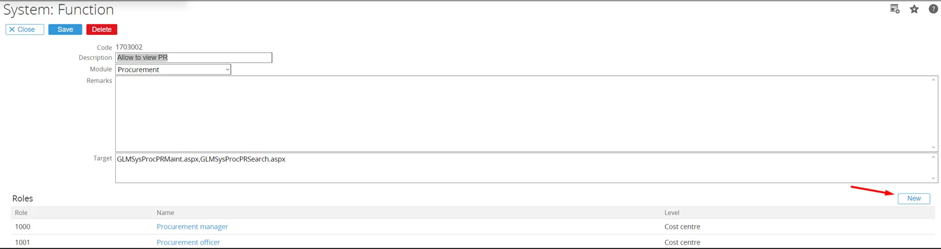
Task: Open the Procurement officer role link
Action: pos(188,242)
